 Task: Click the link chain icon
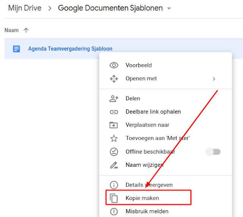(114, 112)
